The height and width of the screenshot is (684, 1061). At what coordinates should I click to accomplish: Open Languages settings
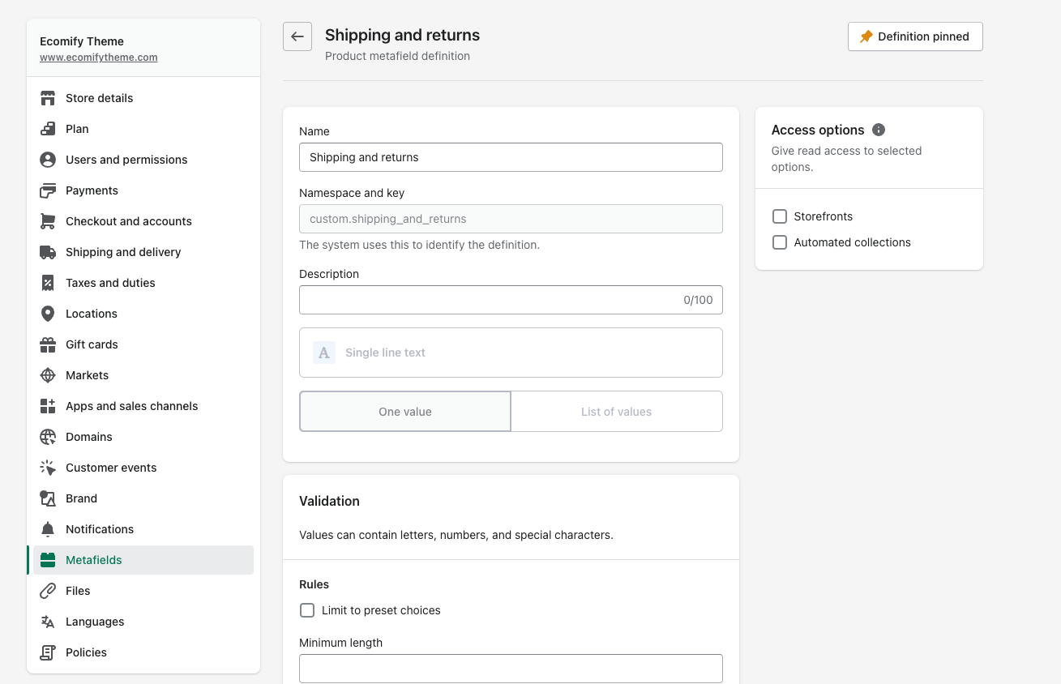(143, 622)
